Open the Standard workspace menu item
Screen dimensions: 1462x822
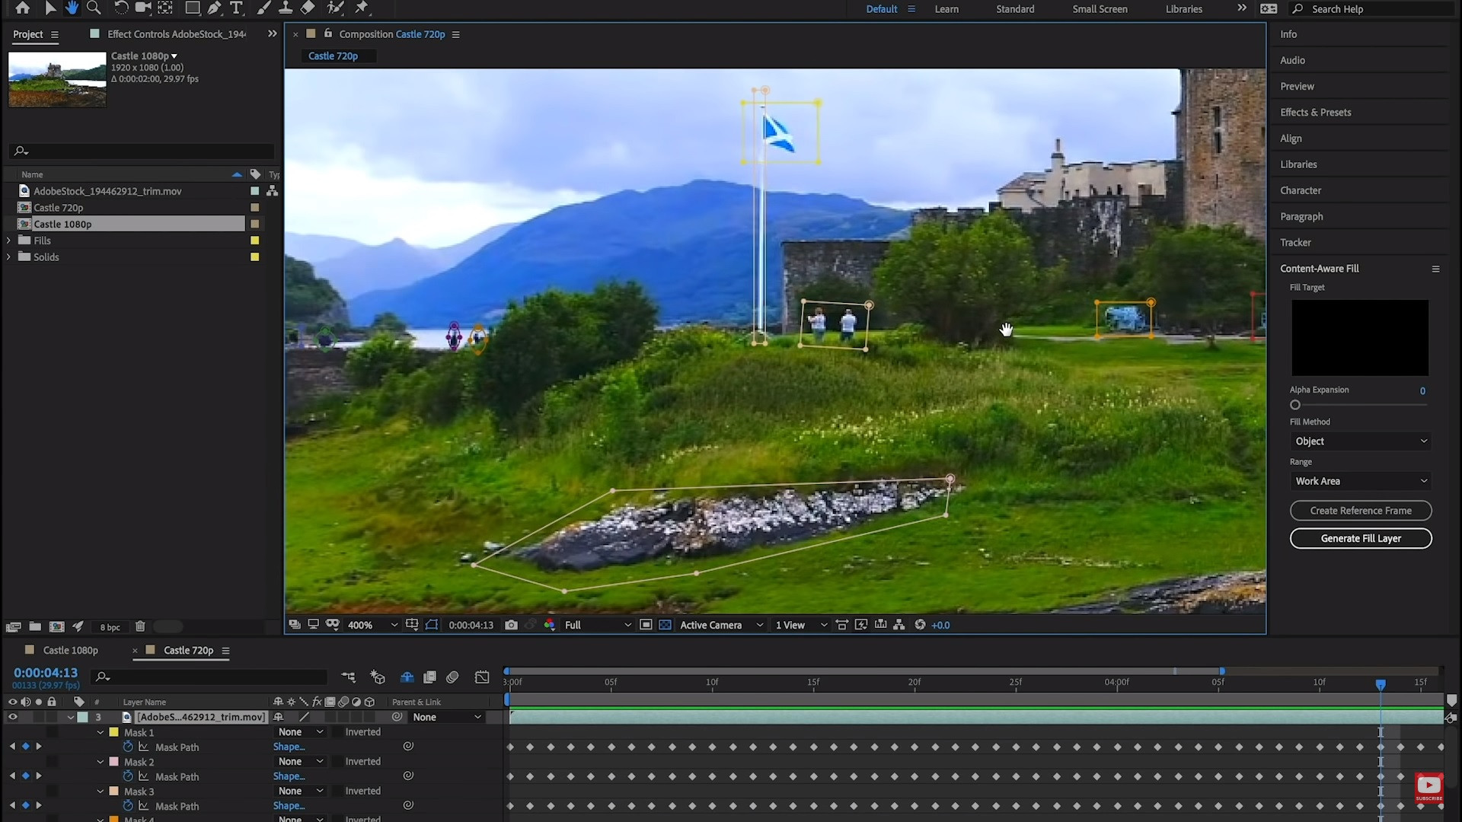click(1014, 8)
